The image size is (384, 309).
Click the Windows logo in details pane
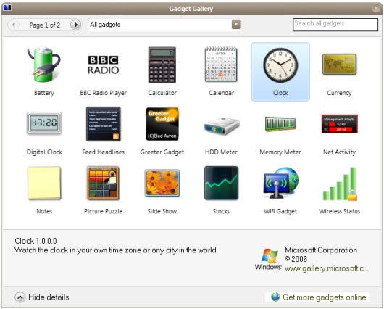[x=269, y=260]
